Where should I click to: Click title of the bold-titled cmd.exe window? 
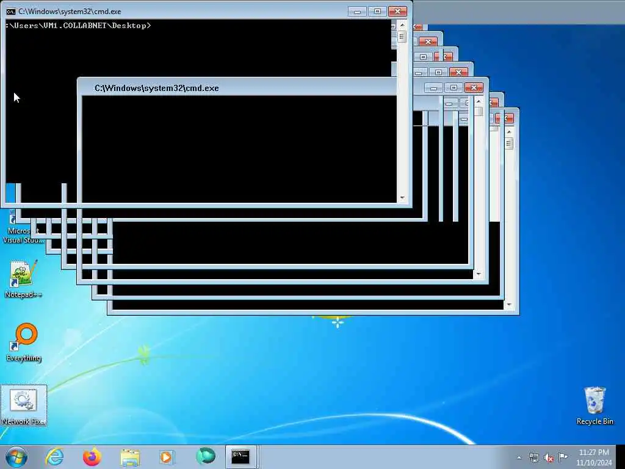157,88
